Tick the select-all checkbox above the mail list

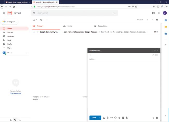point(34,20)
